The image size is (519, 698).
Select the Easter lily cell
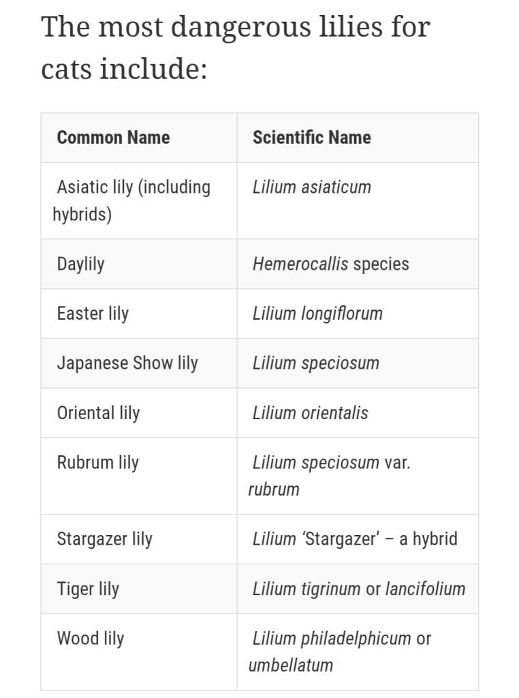(93, 314)
